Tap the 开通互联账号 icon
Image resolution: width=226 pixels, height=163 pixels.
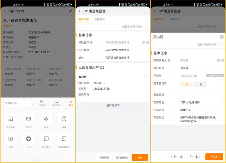coord(64,139)
